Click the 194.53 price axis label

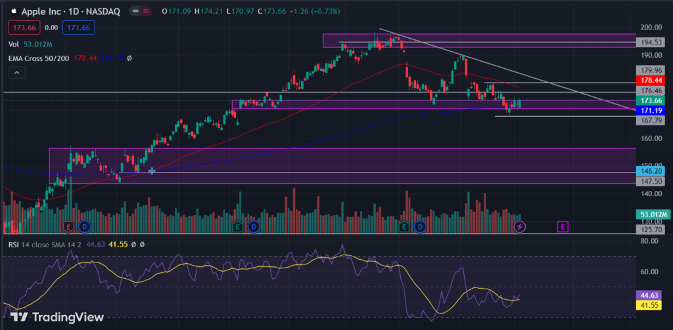pyautogui.click(x=651, y=42)
